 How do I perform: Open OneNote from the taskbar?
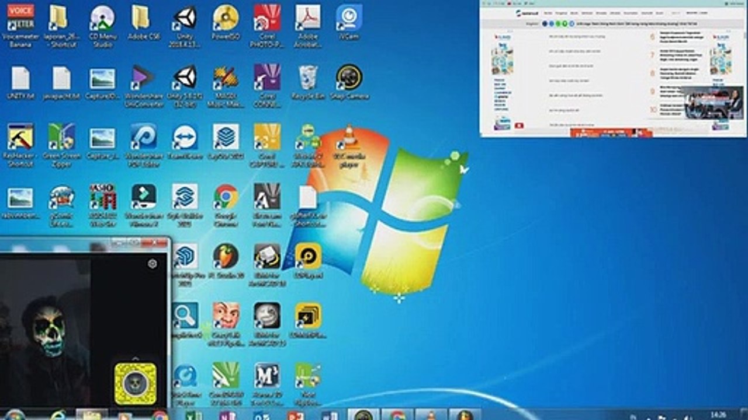(x=226, y=415)
